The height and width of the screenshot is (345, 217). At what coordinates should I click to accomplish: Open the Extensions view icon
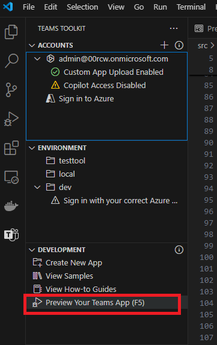pyautogui.click(x=11, y=148)
